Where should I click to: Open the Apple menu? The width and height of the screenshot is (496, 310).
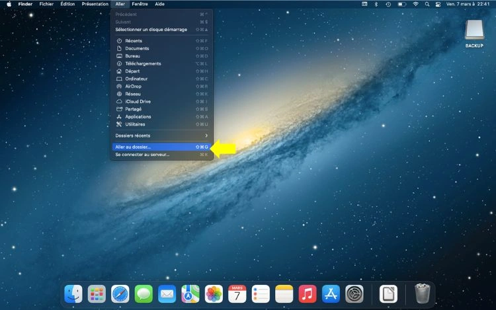(9, 4)
